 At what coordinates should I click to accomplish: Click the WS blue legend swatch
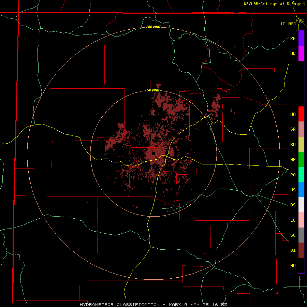click(x=301, y=190)
